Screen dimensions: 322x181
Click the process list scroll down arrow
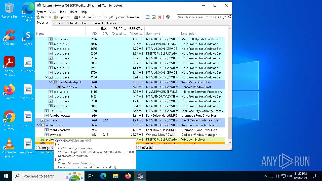tap(230, 142)
